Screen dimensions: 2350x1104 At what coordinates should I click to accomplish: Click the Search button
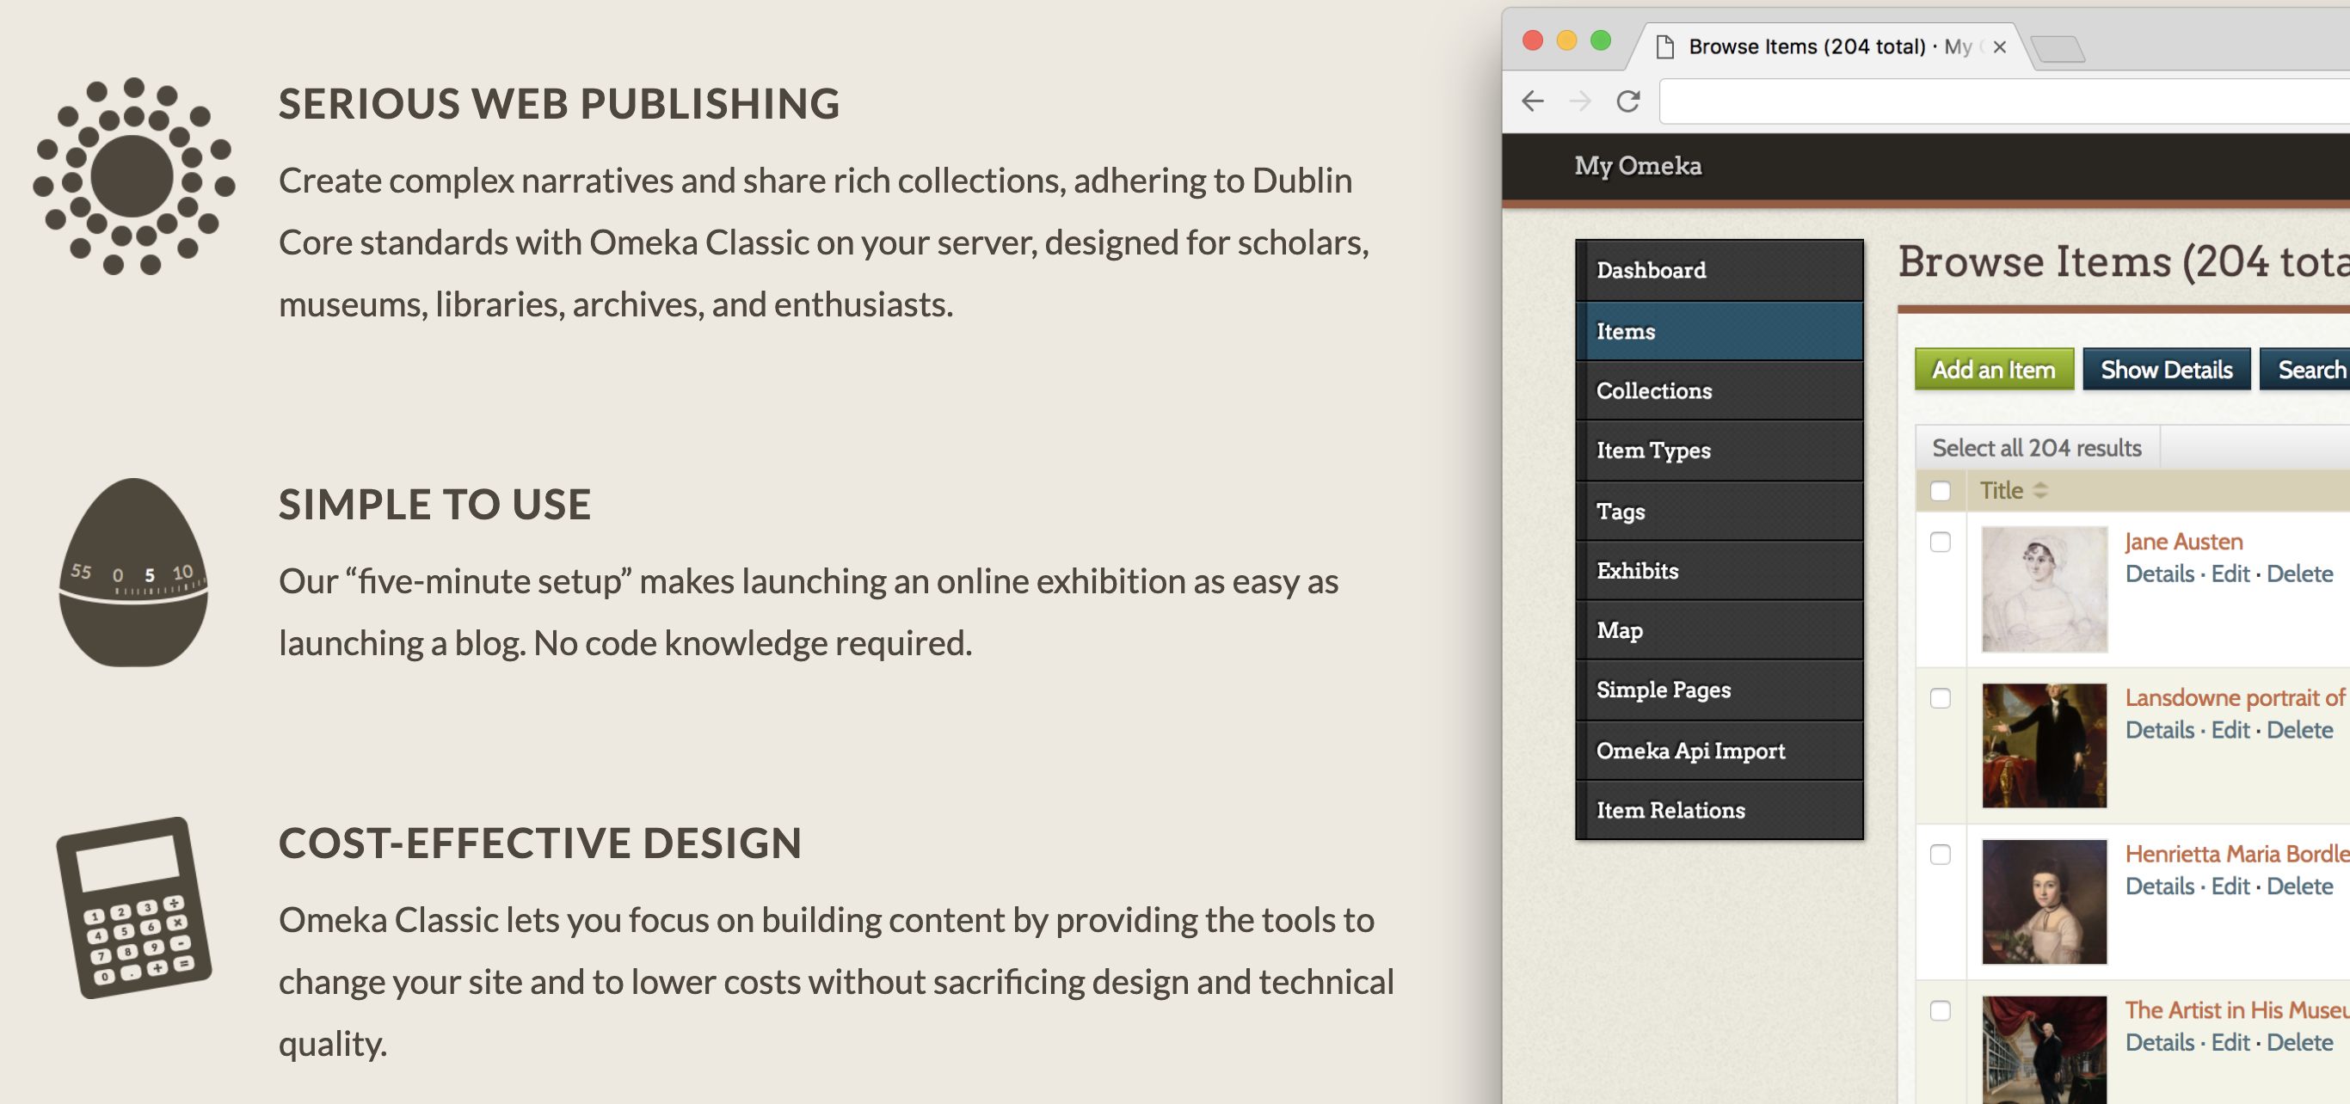(x=2305, y=369)
